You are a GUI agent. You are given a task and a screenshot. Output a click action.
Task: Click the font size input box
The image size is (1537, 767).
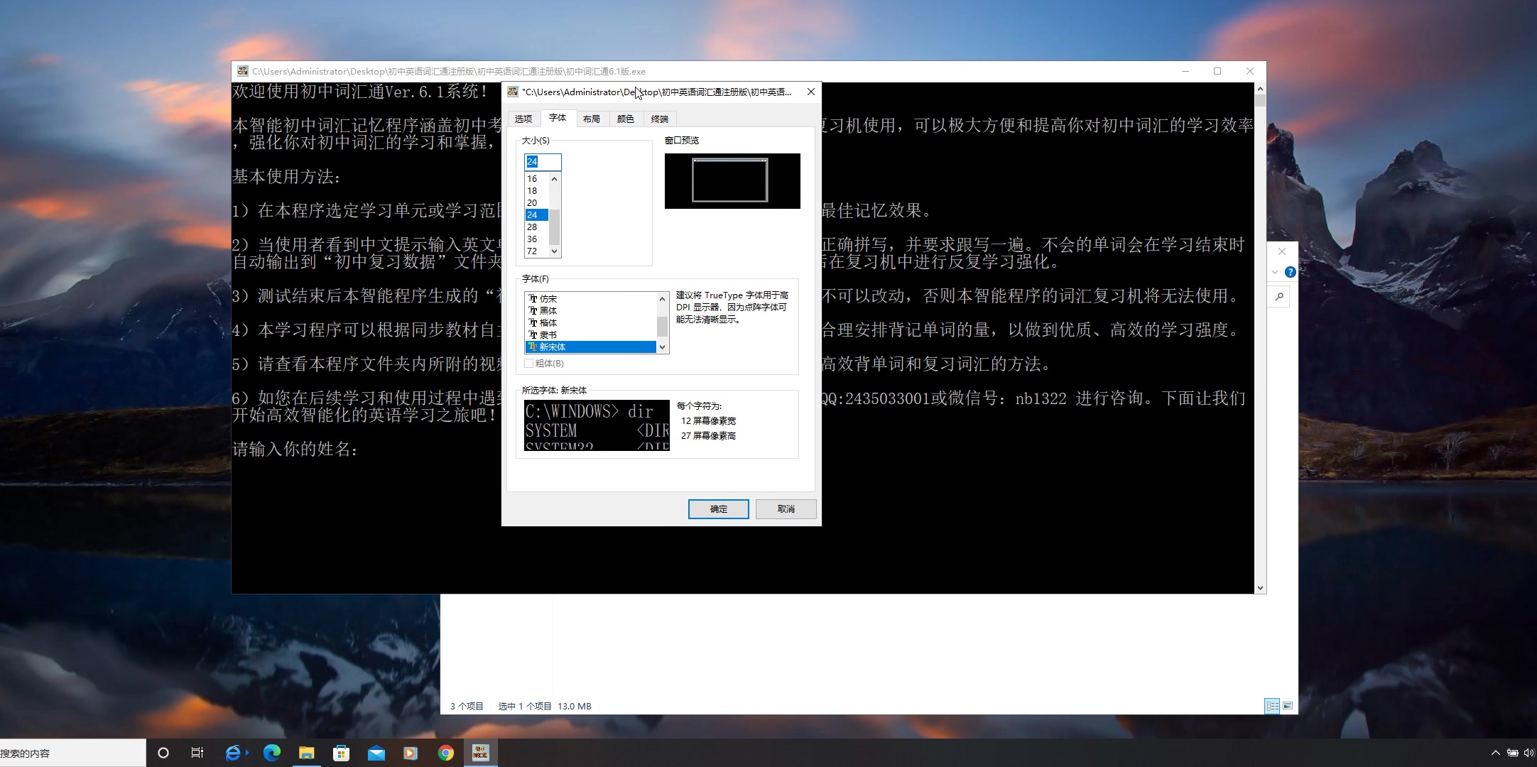tap(543, 162)
